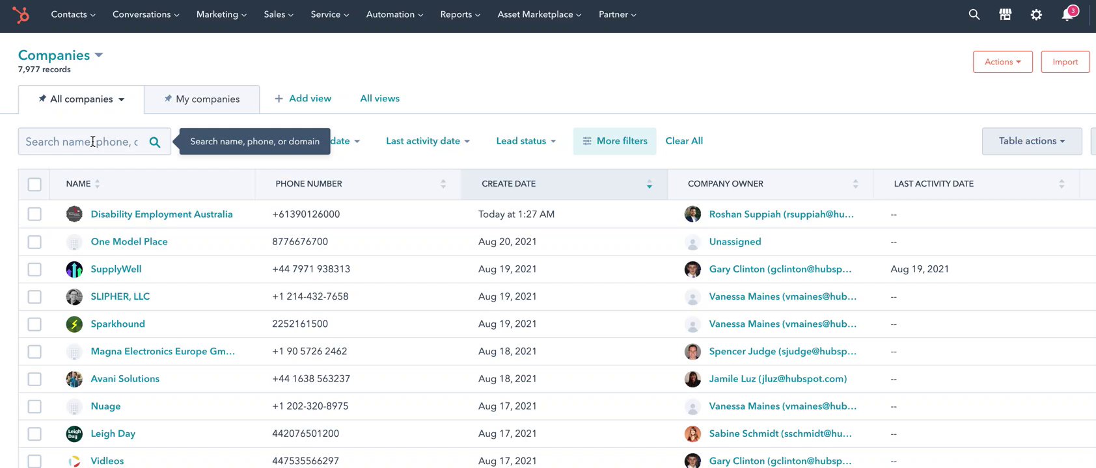Toggle the select-all checkbox in table header

(34, 185)
